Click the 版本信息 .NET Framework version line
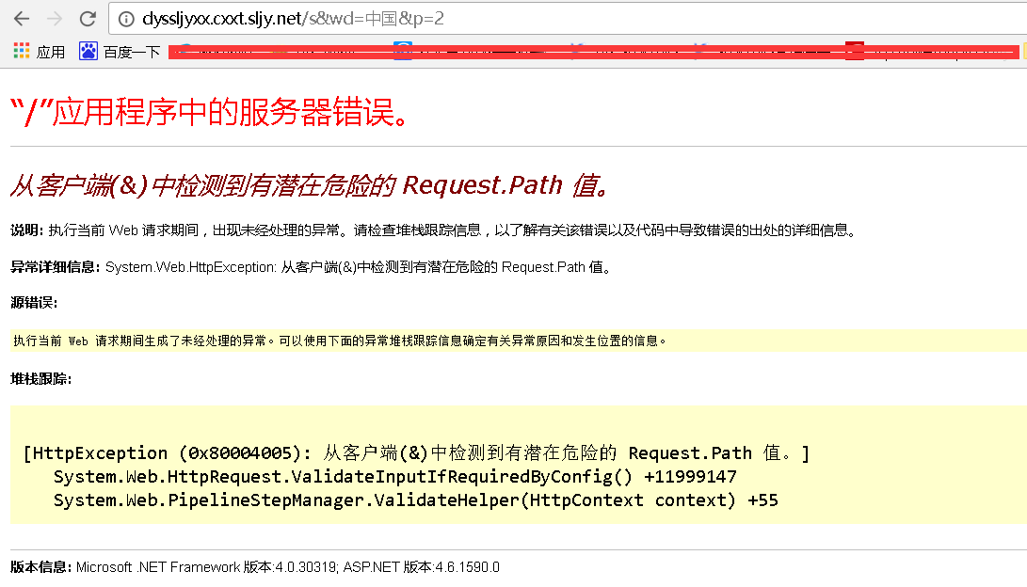The image size is (1027, 587). point(254,567)
